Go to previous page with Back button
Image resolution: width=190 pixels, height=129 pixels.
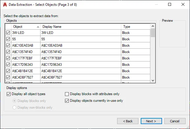point(128,121)
